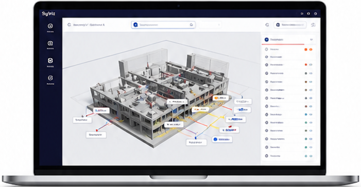This screenshot has width=361, height=187.
Task: Click the SyViz logo in the header
Action: [x=48, y=14]
